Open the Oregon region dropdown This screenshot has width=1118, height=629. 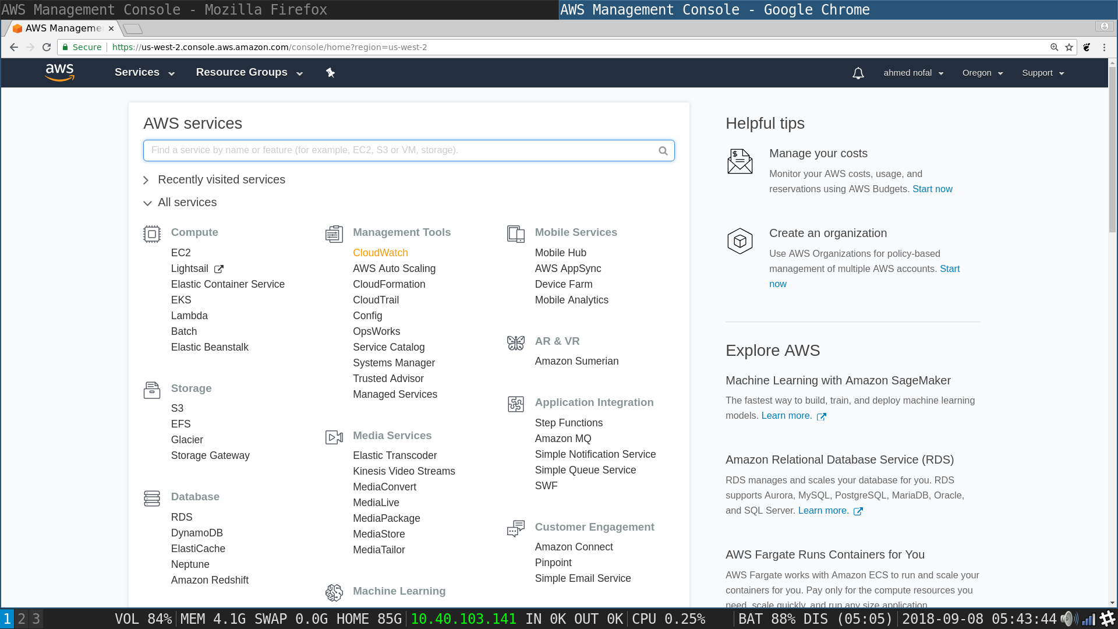coord(982,73)
